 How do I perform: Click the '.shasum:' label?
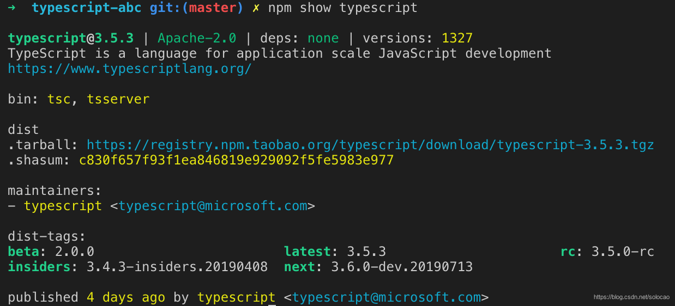pyautogui.click(x=39, y=161)
